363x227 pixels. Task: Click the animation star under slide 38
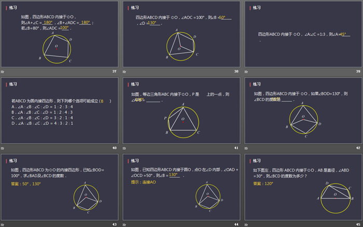124,72
